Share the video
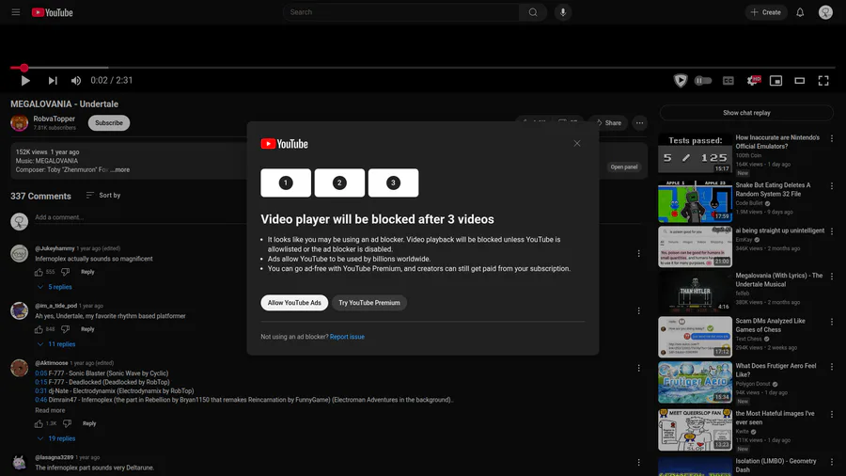The width and height of the screenshot is (846, 476). tap(608, 123)
